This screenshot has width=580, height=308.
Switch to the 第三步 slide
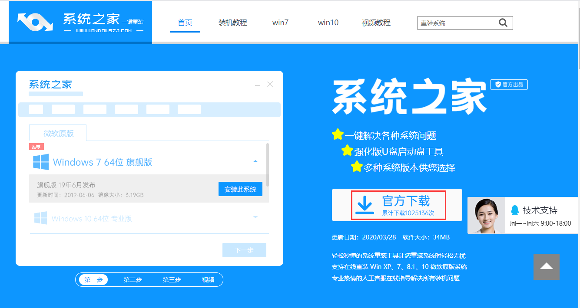click(172, 280)
